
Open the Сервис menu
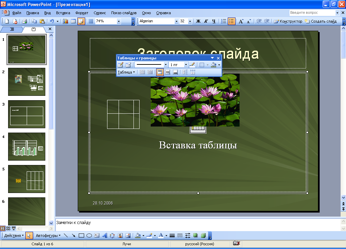(100, 13)
